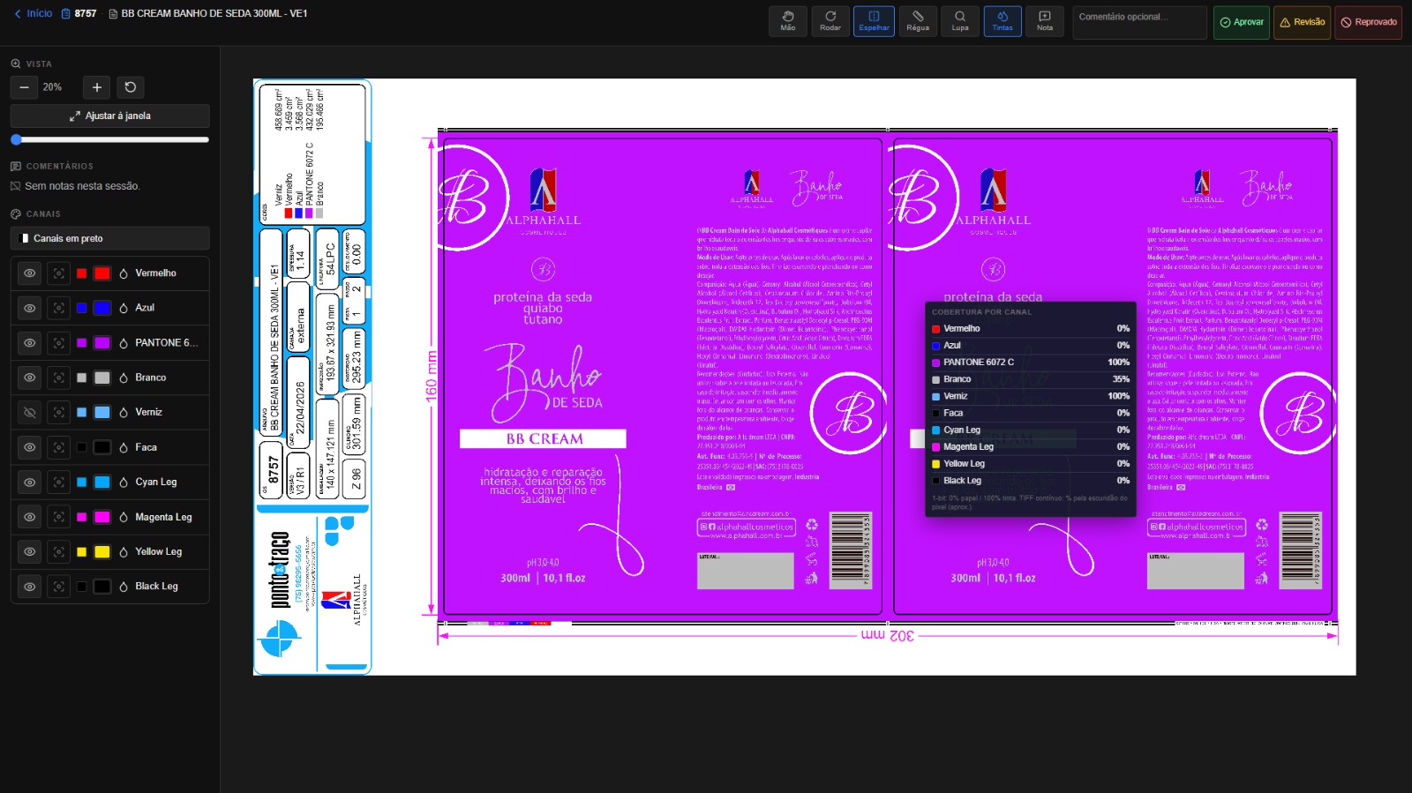Mark the proof as Revisão

tap(1303, 22)
